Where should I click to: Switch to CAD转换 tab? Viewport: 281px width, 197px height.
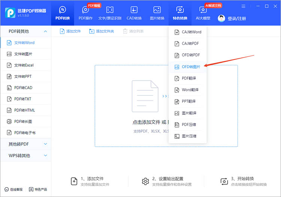tap(134, 13)
